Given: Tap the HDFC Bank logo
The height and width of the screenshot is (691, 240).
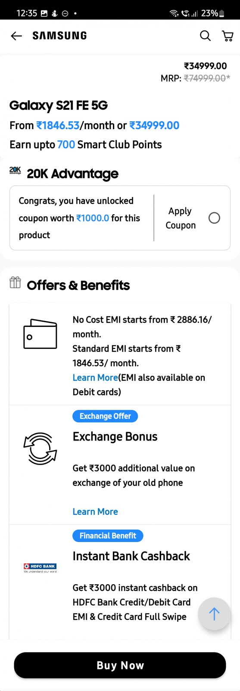Looking at the screenshot, I should pos(40,568).
